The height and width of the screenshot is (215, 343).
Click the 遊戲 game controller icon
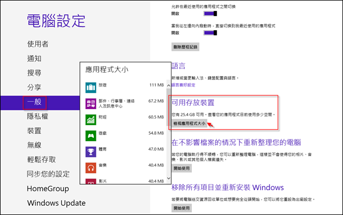(91, 136)
